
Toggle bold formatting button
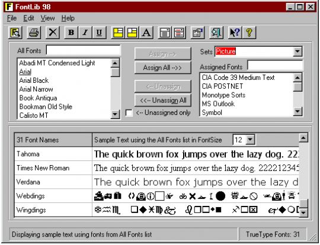(x=71, y=33)
